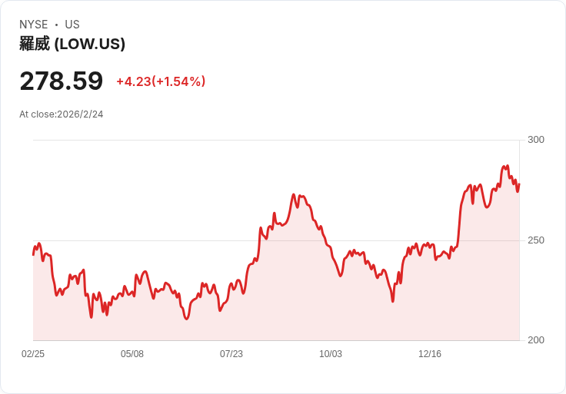Click the US market label
Image resolution: width=566 pixels, height=394 pixels.
point(72,25)
